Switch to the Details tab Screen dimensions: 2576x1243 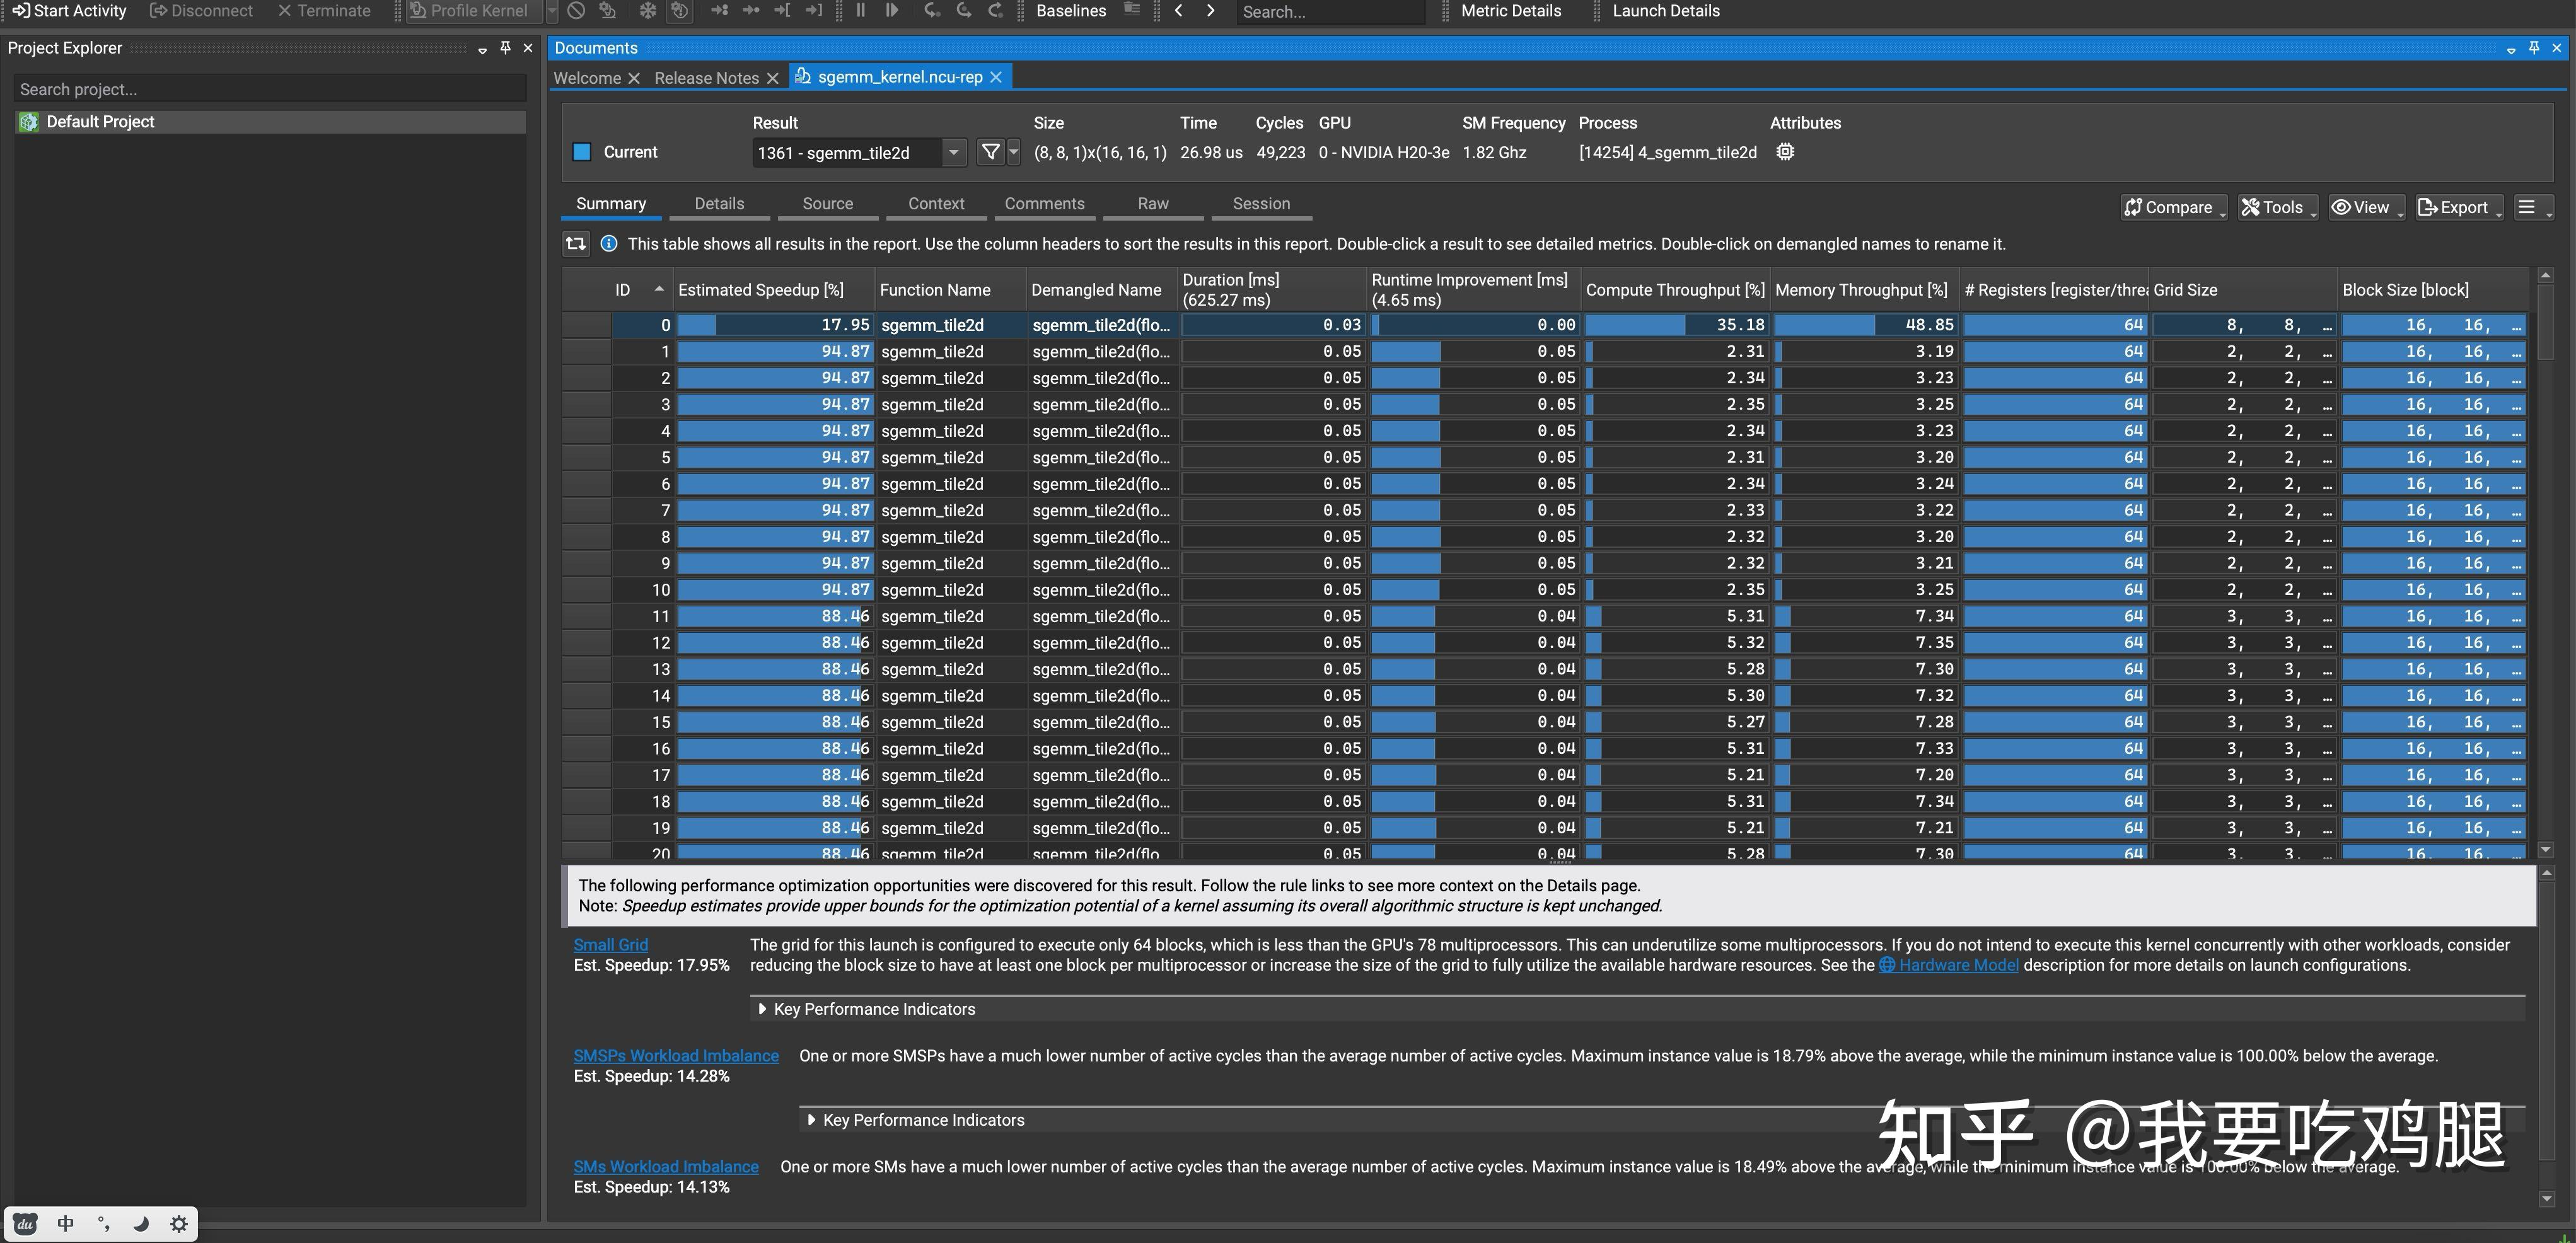pos(719,204)
